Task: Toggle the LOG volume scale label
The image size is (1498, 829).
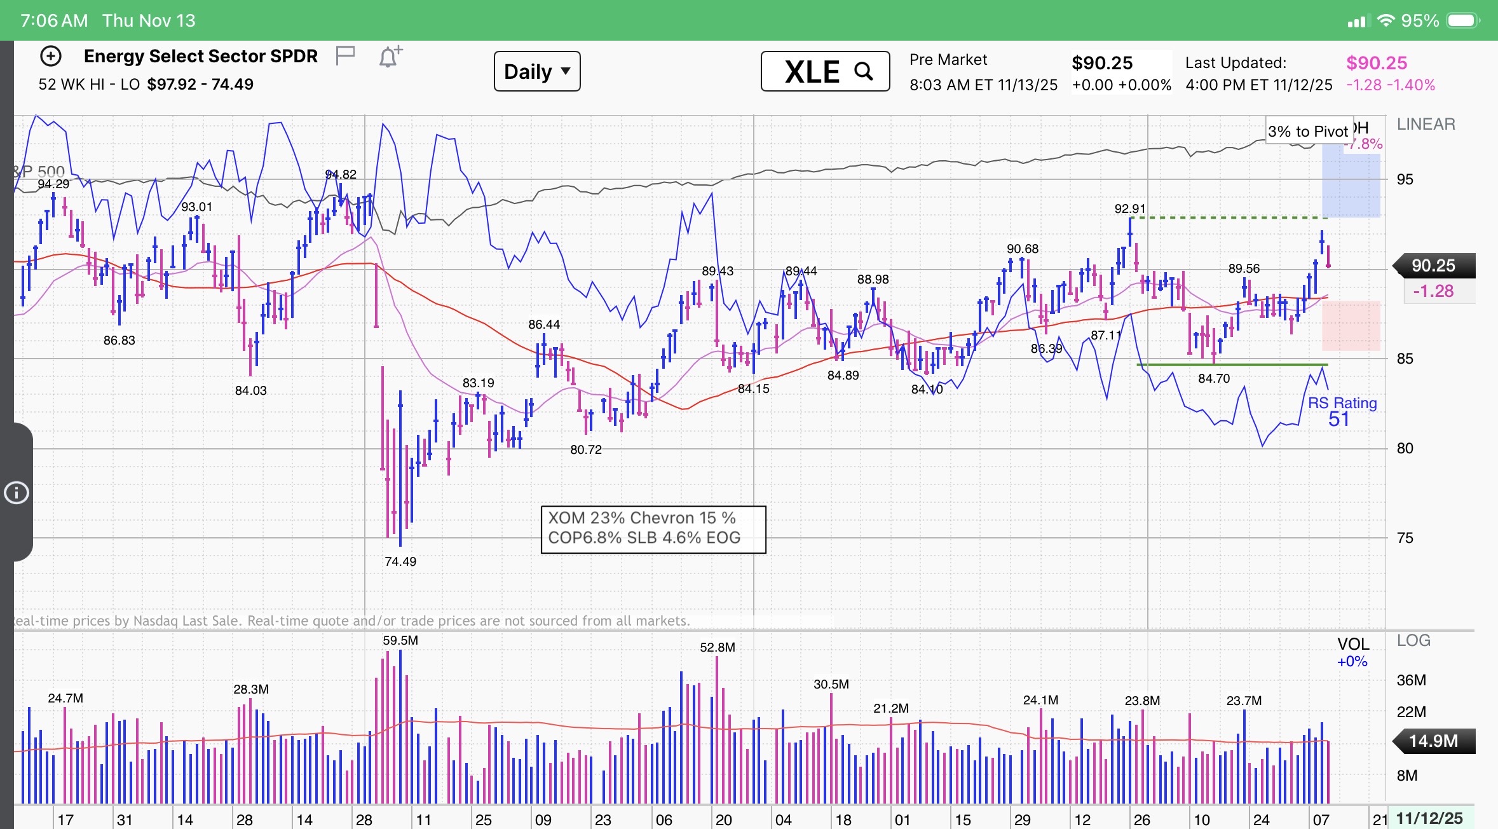Action: click(x=1413, y=640)
